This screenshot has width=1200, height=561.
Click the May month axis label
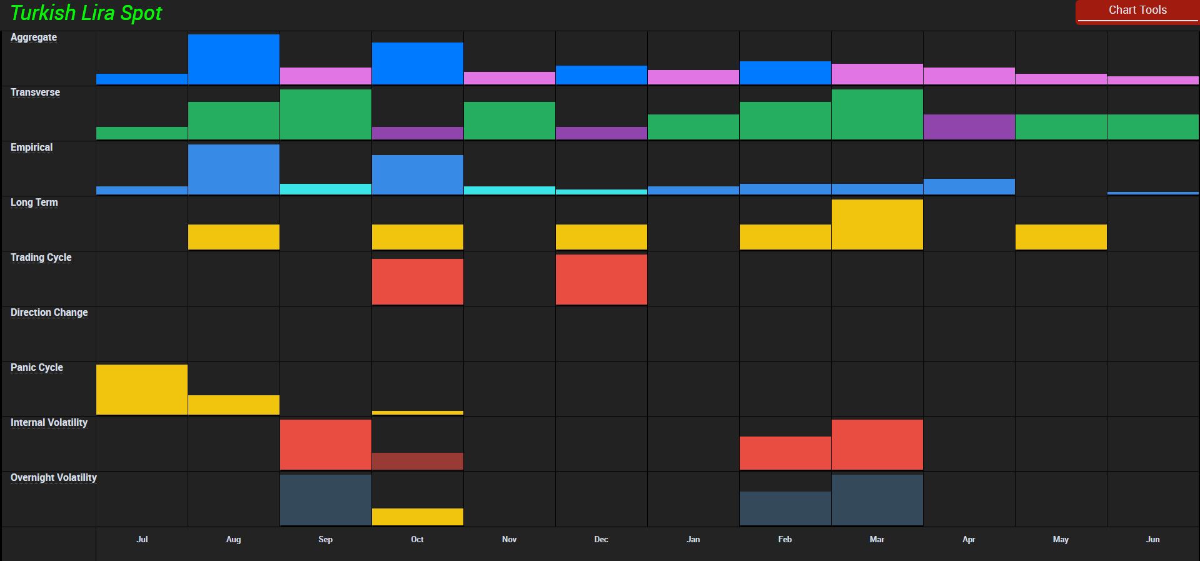point(1061,539)
